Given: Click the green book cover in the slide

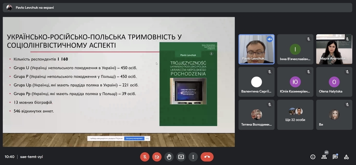Looking at the screenshot, I should (188, 84).
